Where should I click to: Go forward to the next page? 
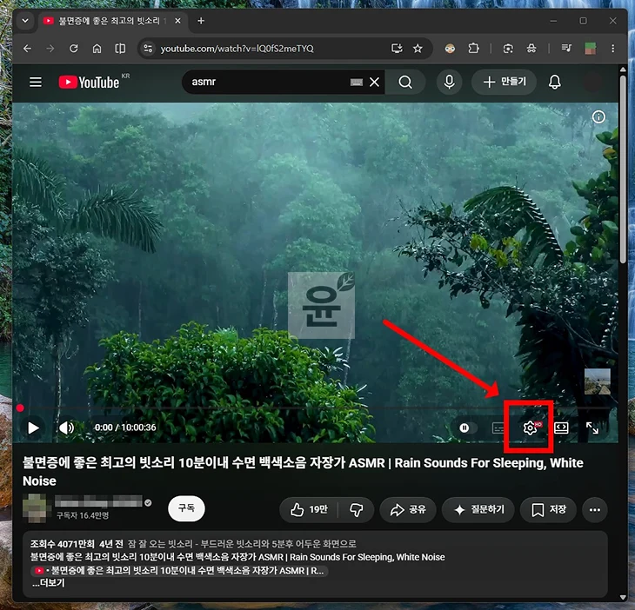(50, 49)
